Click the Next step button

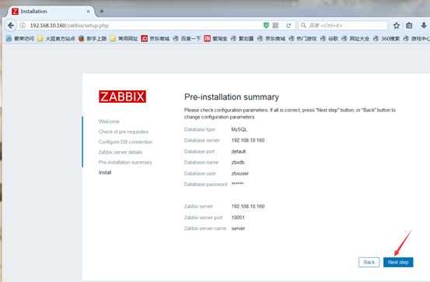[398, 263]
